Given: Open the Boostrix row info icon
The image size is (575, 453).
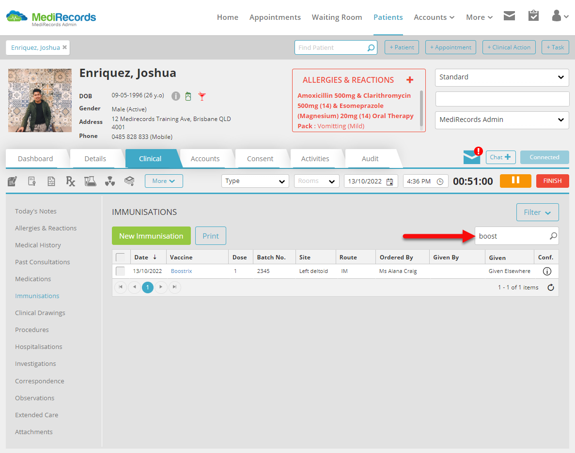Looking at the screenshot, I should pyautogui.click(x=547, y=271).
